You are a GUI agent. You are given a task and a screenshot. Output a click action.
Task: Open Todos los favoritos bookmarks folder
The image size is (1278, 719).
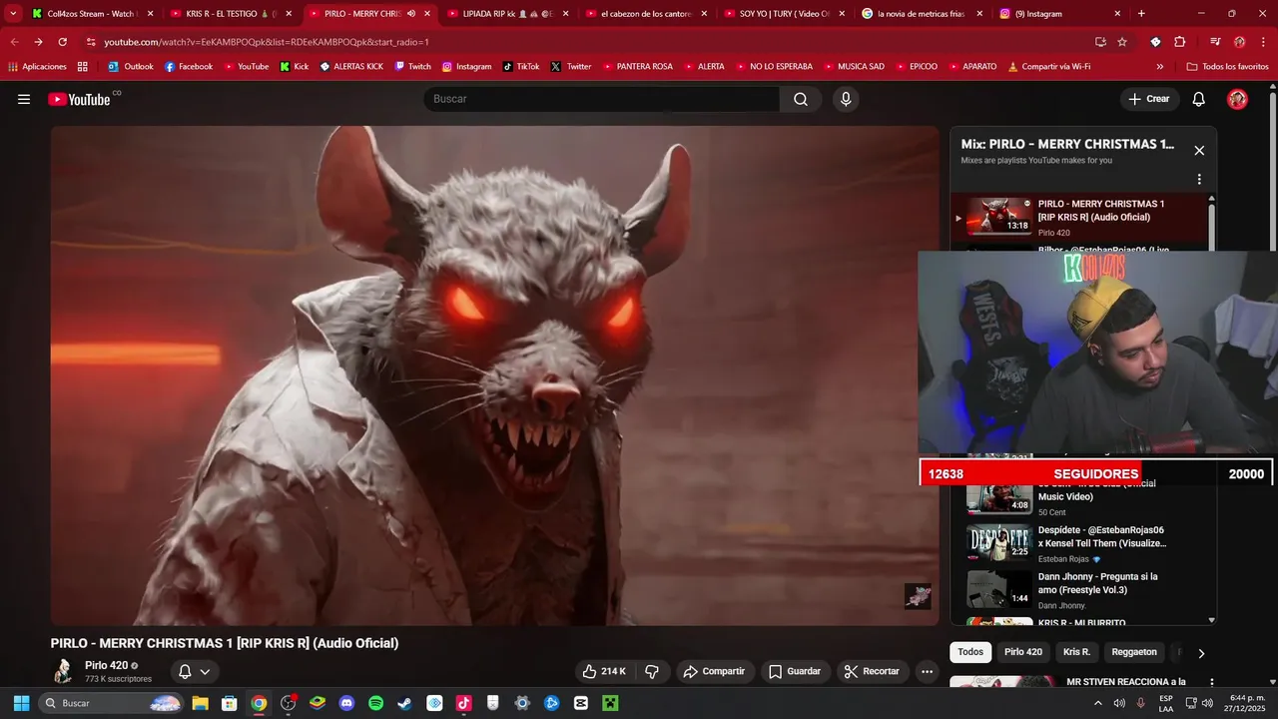coord(1227,66)
